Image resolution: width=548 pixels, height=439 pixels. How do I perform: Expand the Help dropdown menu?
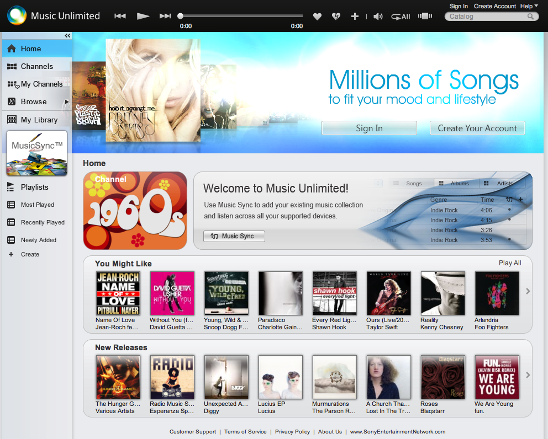[x=529, y=6]
